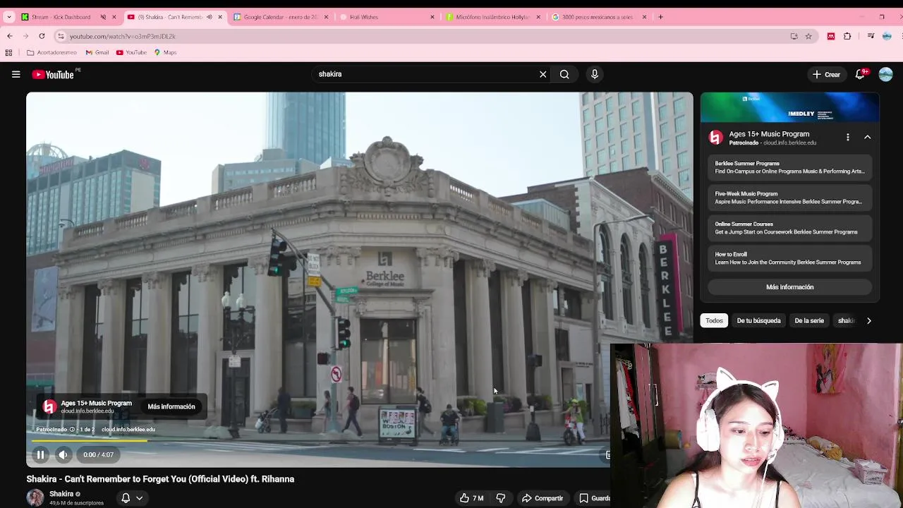Save the video with the Guardar button
The width and height of the screenshot is (903, 508).
coord(594,498)
